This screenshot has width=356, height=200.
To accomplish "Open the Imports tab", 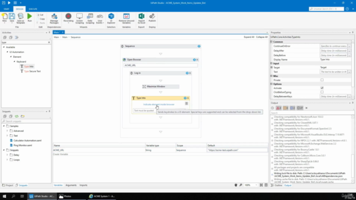I will click(83, 185).
